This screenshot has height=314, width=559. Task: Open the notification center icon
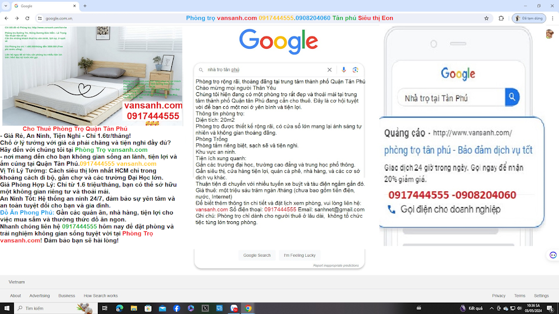[551, 308]
